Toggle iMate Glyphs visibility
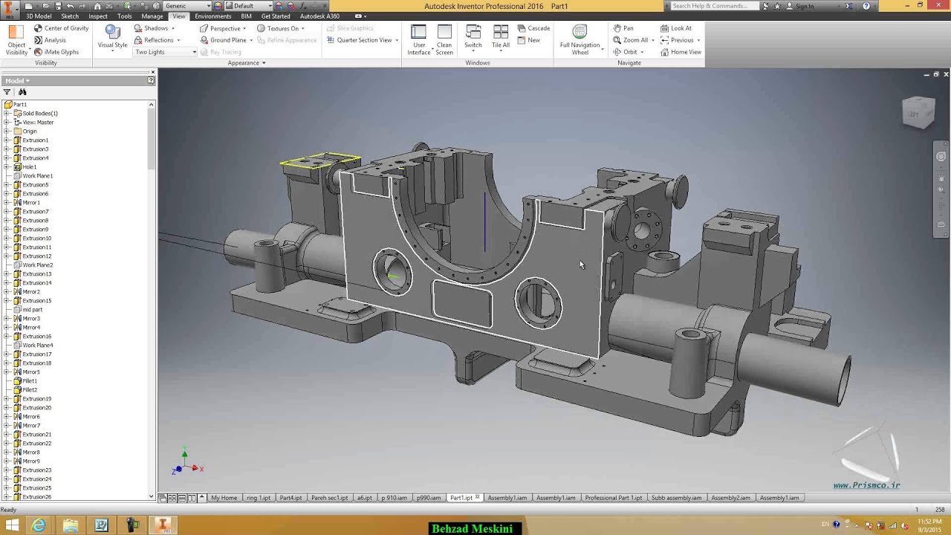The width and height of the screenshot is (951, 535). click(56, 52)
